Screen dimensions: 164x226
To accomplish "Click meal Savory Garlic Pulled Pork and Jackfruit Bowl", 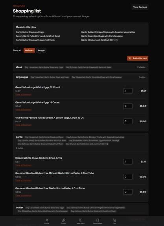I will (38, 36).
